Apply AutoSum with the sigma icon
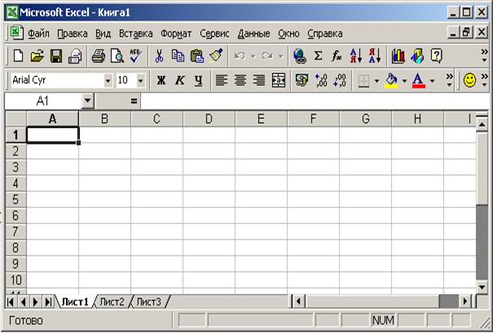493x333 pixels. [x=318, y=56]
